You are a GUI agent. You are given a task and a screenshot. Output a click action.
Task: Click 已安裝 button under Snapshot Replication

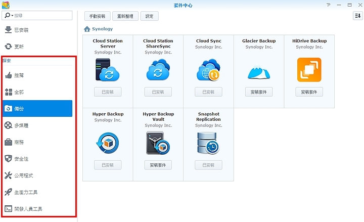click(x=208, y=165)
